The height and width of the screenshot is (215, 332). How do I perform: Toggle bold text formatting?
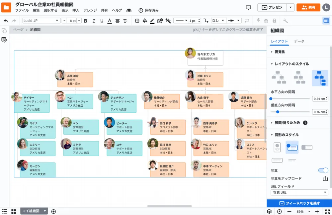pos(86,21)
